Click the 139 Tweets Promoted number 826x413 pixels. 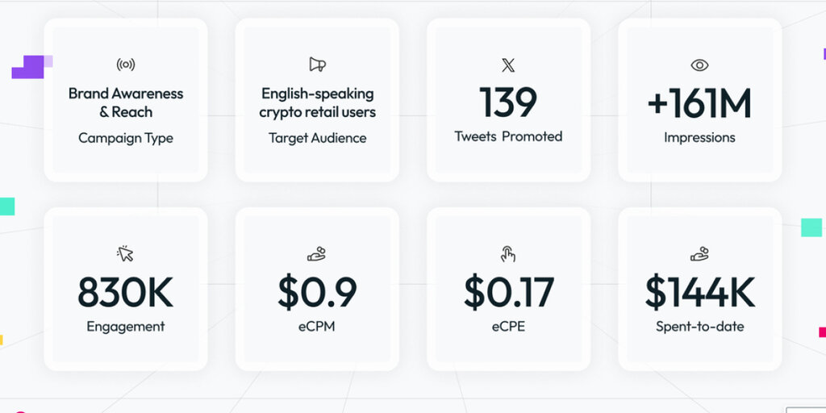(508, 102)
